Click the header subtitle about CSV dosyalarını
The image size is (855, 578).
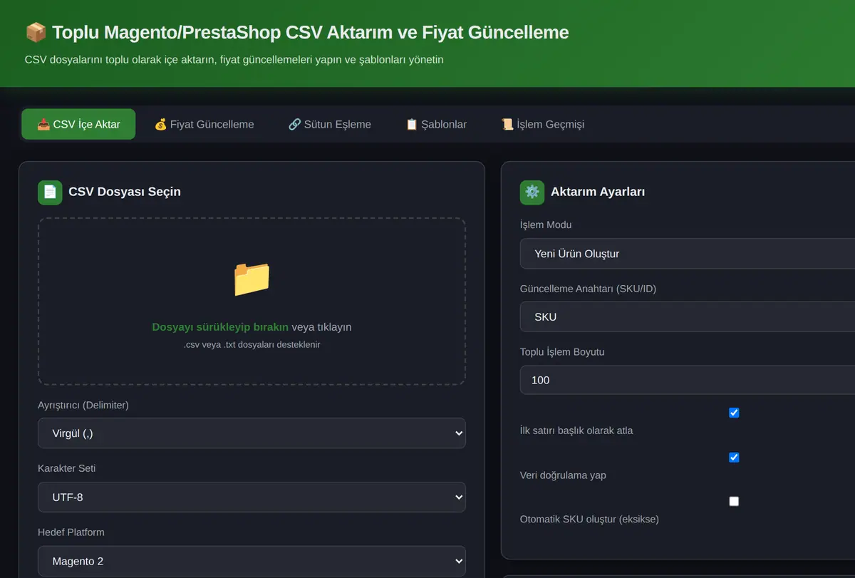click(x=234, y=60)
